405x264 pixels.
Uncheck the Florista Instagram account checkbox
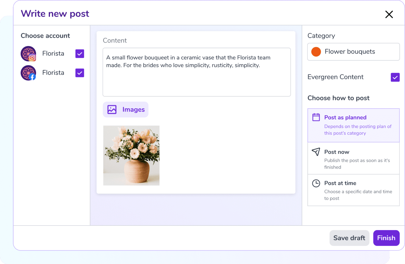(x=80, y=54)
